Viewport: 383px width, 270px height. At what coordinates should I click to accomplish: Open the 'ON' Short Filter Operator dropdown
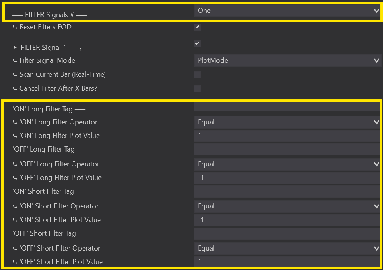[x=286, y=206]
